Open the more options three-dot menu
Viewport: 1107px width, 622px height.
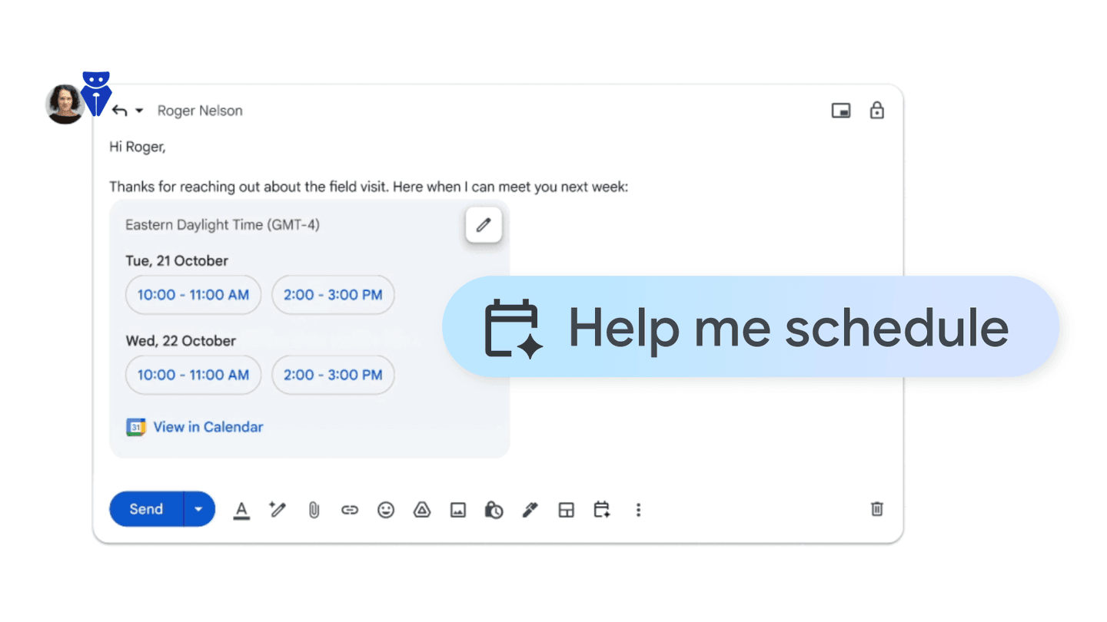(x=639, y=509)
